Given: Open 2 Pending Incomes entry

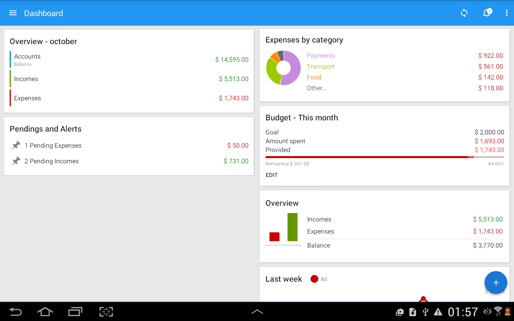Looking at the screenshot, I should (129, 161).
